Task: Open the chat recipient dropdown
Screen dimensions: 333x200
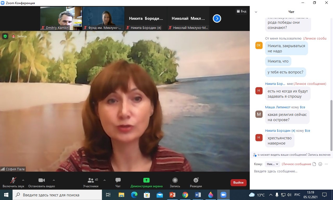Action: tap(272, 164)
